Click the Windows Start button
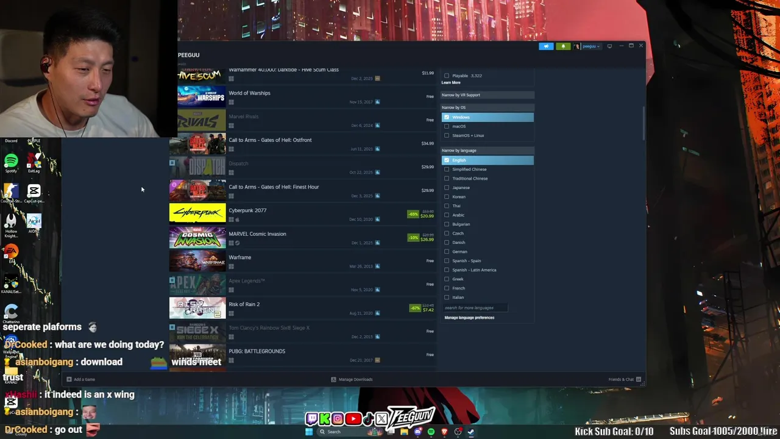 [x=309, y=432]
